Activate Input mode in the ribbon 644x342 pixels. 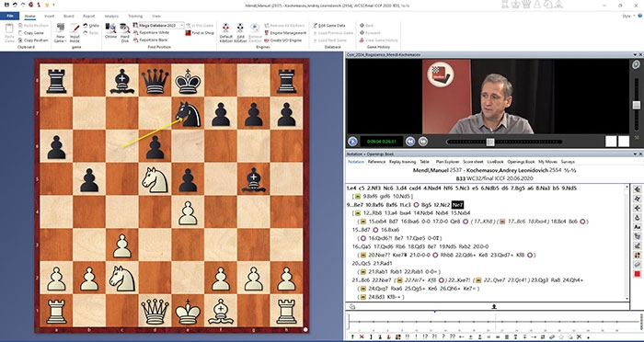coord(75,32)
